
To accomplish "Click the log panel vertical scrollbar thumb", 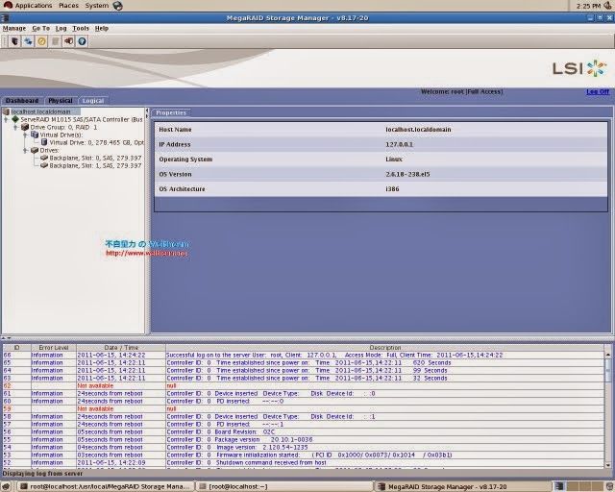I will pos(608,369).
